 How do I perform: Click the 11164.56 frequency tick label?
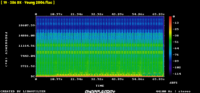tap(27, 46)
